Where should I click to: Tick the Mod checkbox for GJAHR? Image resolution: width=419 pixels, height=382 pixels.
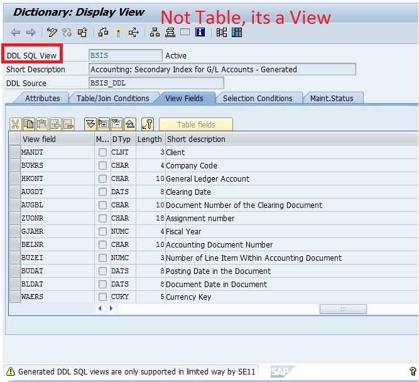point(102,231)
